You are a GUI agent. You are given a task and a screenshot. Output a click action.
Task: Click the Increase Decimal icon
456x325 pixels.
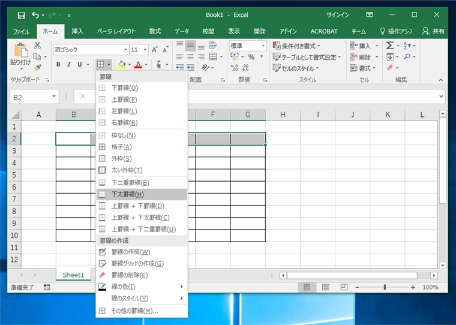234,68
